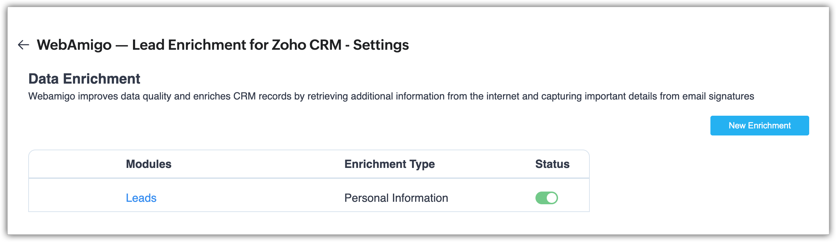The width and height of the screenshot is (836, 242).
Task: Click the back arrow icon
Action: pyautogui.click(x=23, y=45)
